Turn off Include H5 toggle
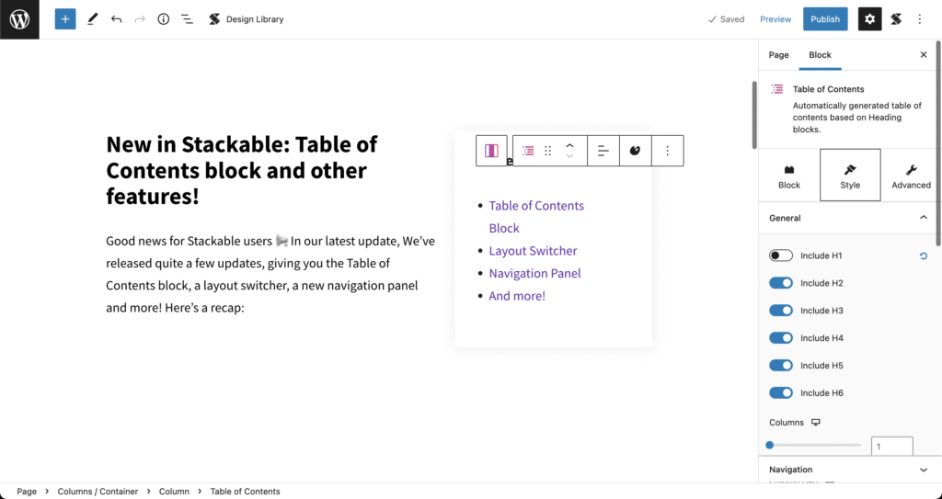The height and width of the screenshot is (499, 942). click(781, 365)
